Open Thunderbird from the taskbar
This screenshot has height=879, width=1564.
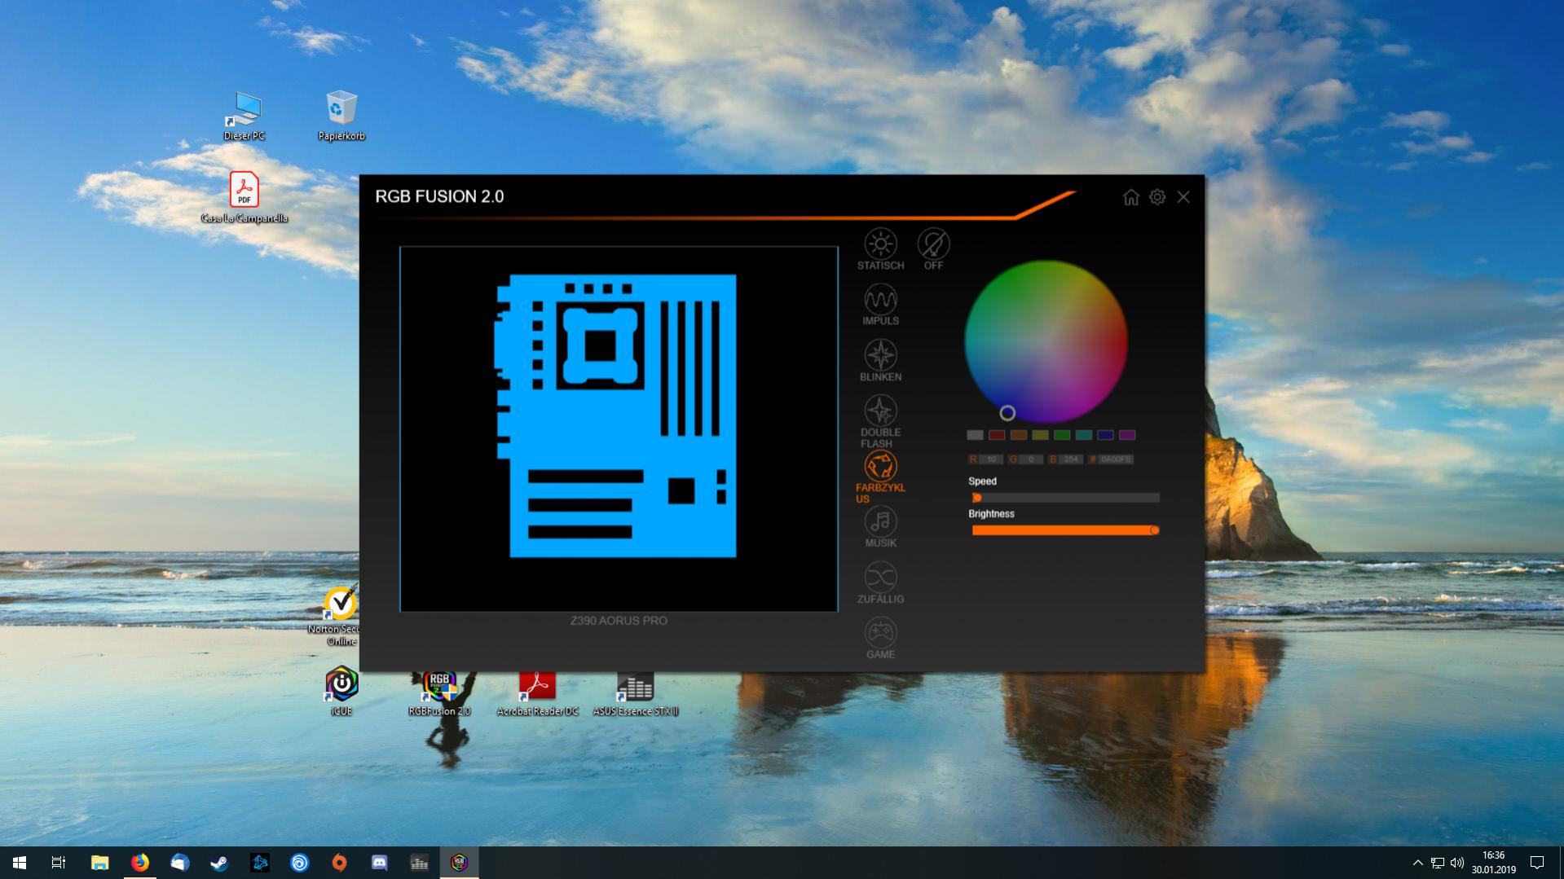(179, 863)
